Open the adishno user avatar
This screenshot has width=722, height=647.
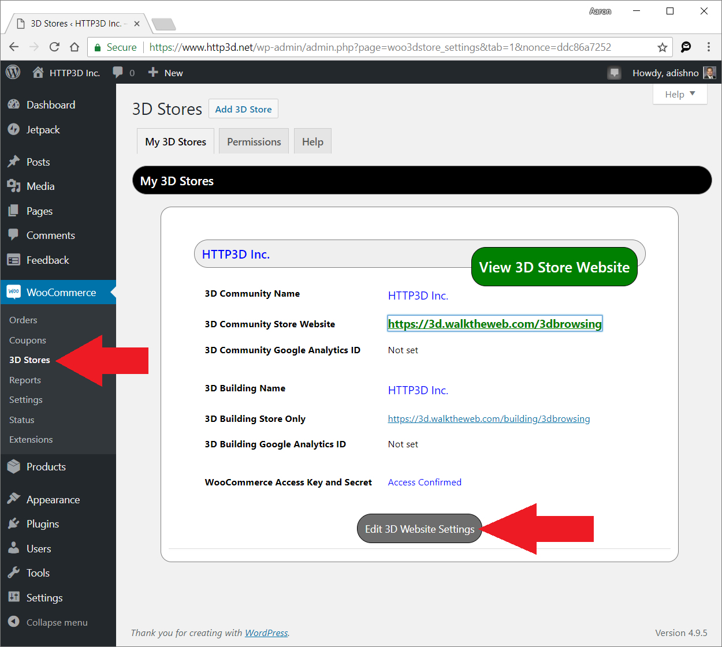point(709,73)
